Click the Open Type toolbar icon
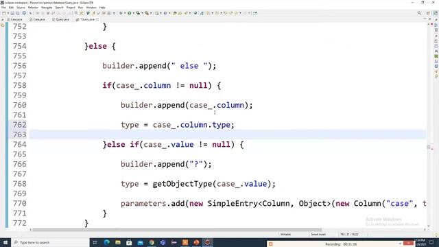 click(x=174, y=13)
